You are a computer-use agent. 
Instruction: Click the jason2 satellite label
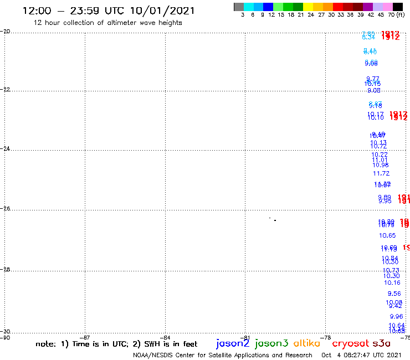[x=233, y=343]
